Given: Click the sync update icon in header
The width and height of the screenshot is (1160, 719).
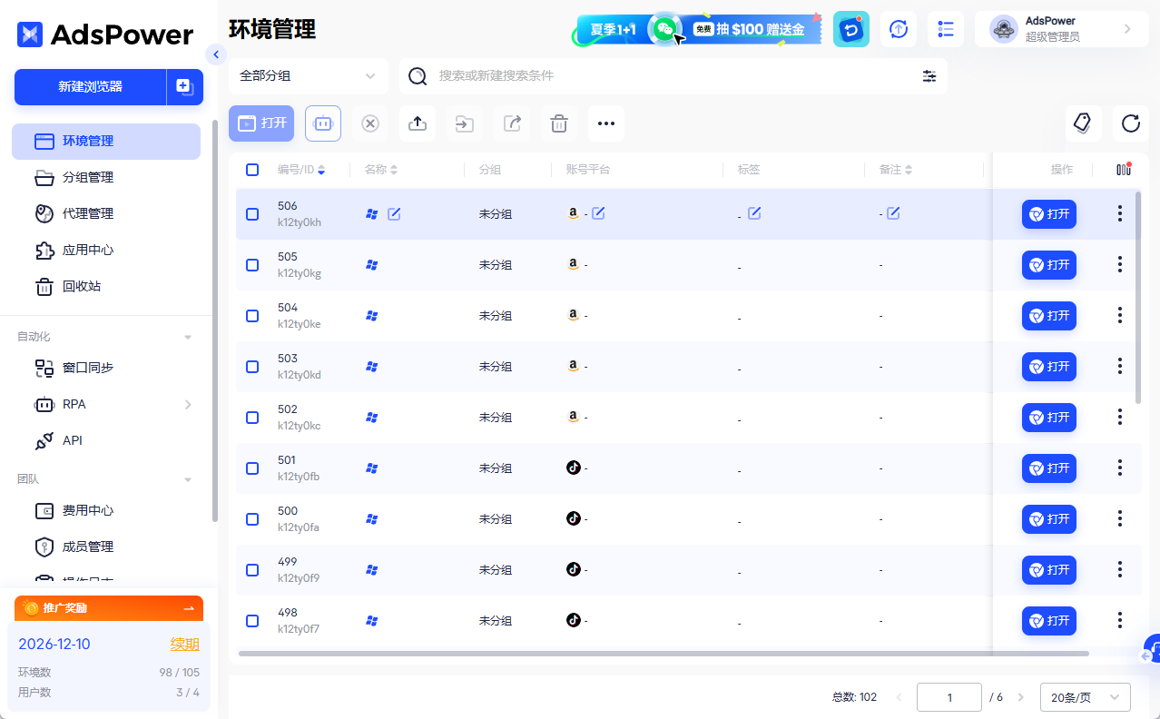Looking at the screenshot, I should [899, 29].
